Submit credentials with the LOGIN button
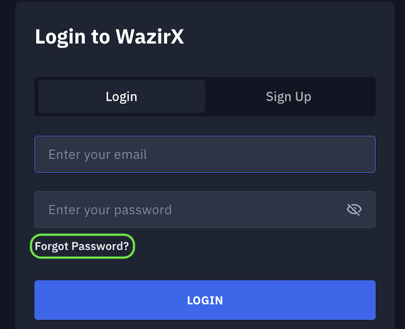405x329 pixels. coord(205,300)
